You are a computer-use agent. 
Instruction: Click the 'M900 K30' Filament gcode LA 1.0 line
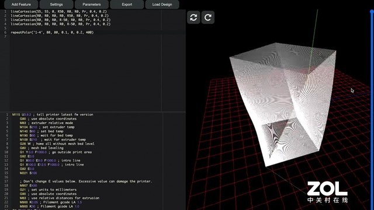(x=49, y=206)
